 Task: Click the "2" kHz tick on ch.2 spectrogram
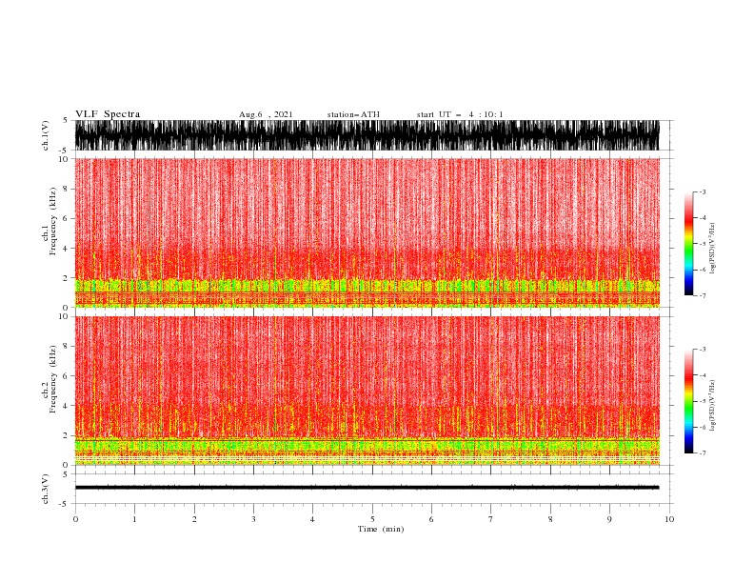click(x=67, y=435)
